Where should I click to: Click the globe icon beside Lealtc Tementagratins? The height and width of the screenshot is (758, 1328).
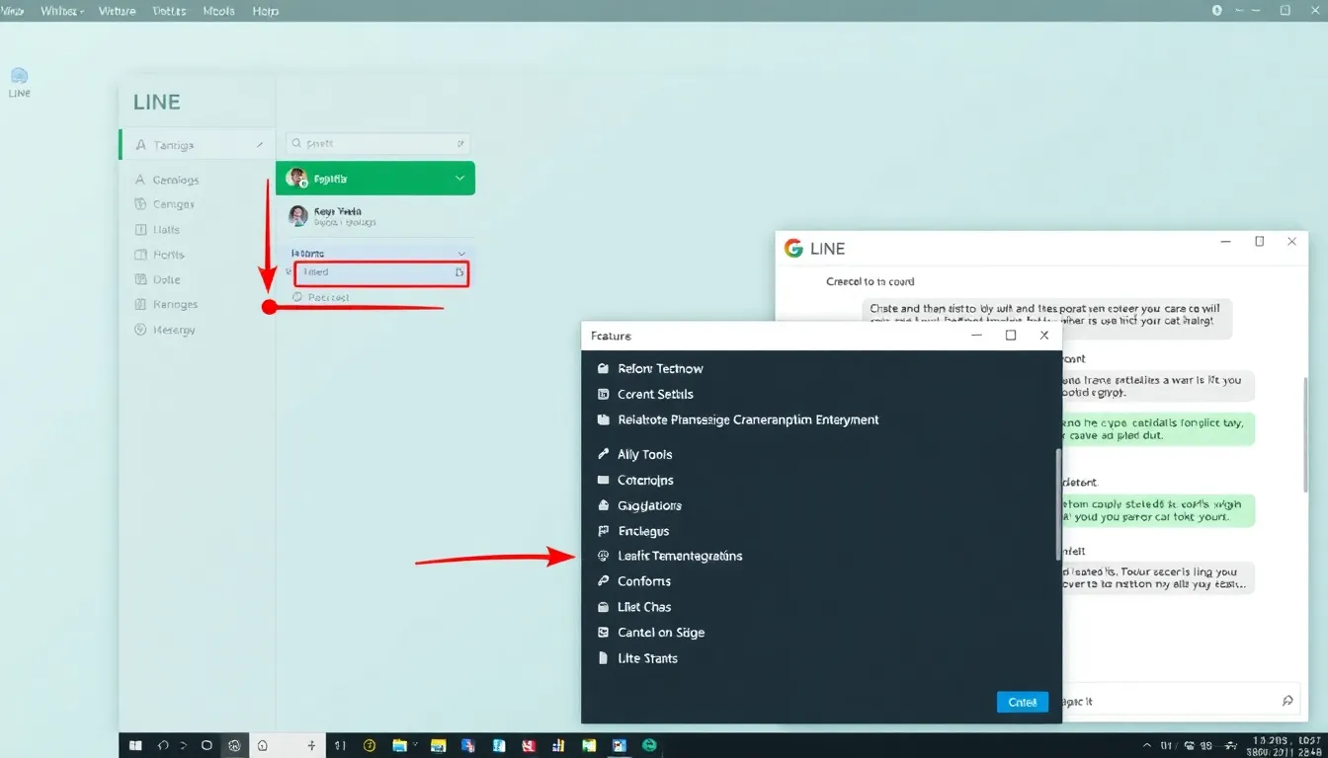[x=604, y=556]
